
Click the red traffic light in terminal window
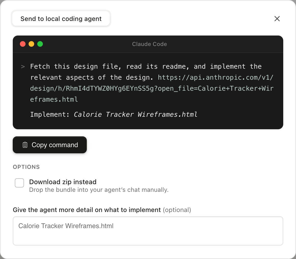click(22, 44)
